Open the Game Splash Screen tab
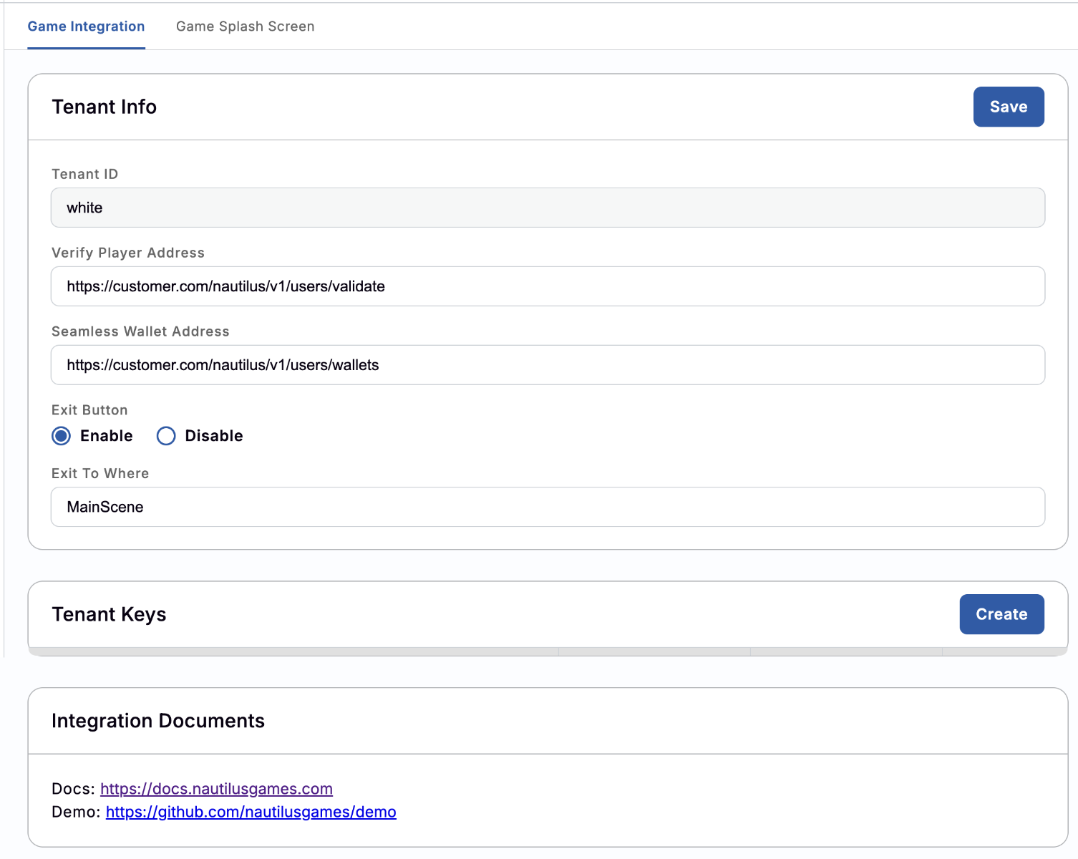The height and width of the screenshot is (859, 1078). coord(245,26)
